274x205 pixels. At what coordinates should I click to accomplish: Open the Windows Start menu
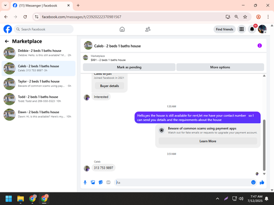[x=9, y=198]
